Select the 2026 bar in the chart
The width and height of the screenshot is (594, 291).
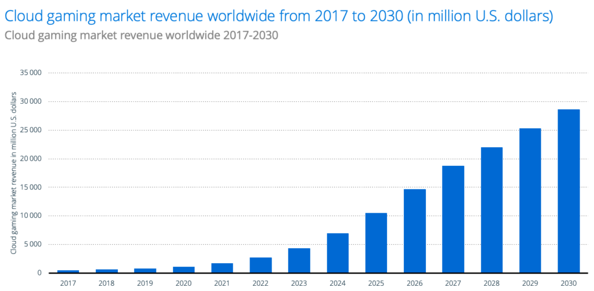(x=415, y=231)
